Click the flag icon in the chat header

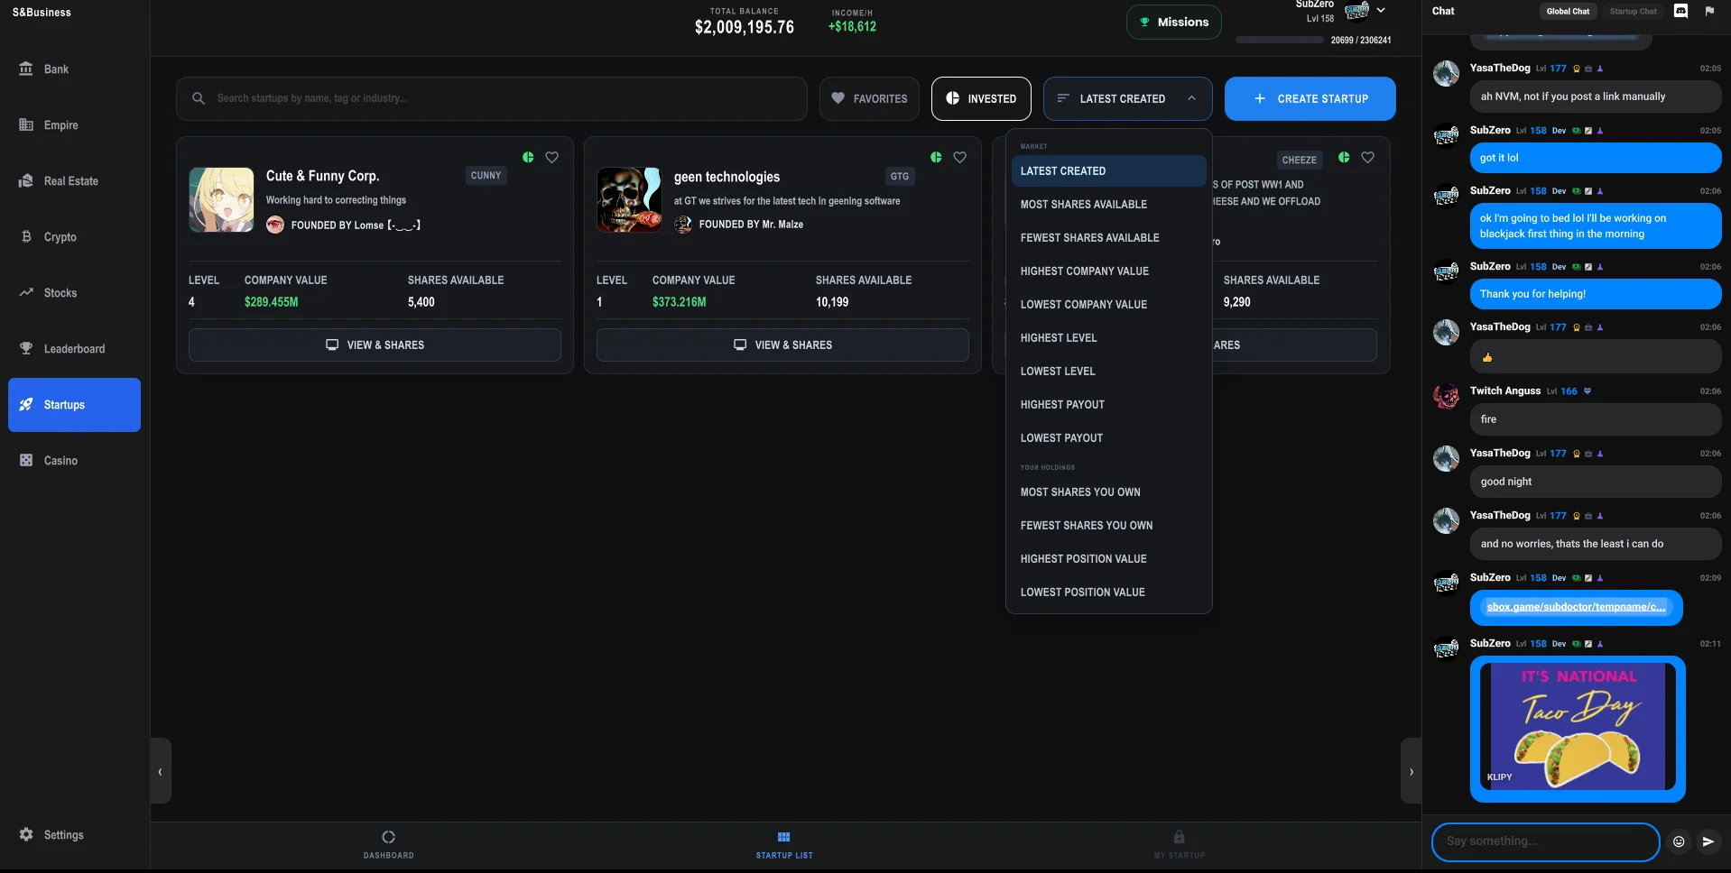pyautogui.click(x=1709, y=11)
